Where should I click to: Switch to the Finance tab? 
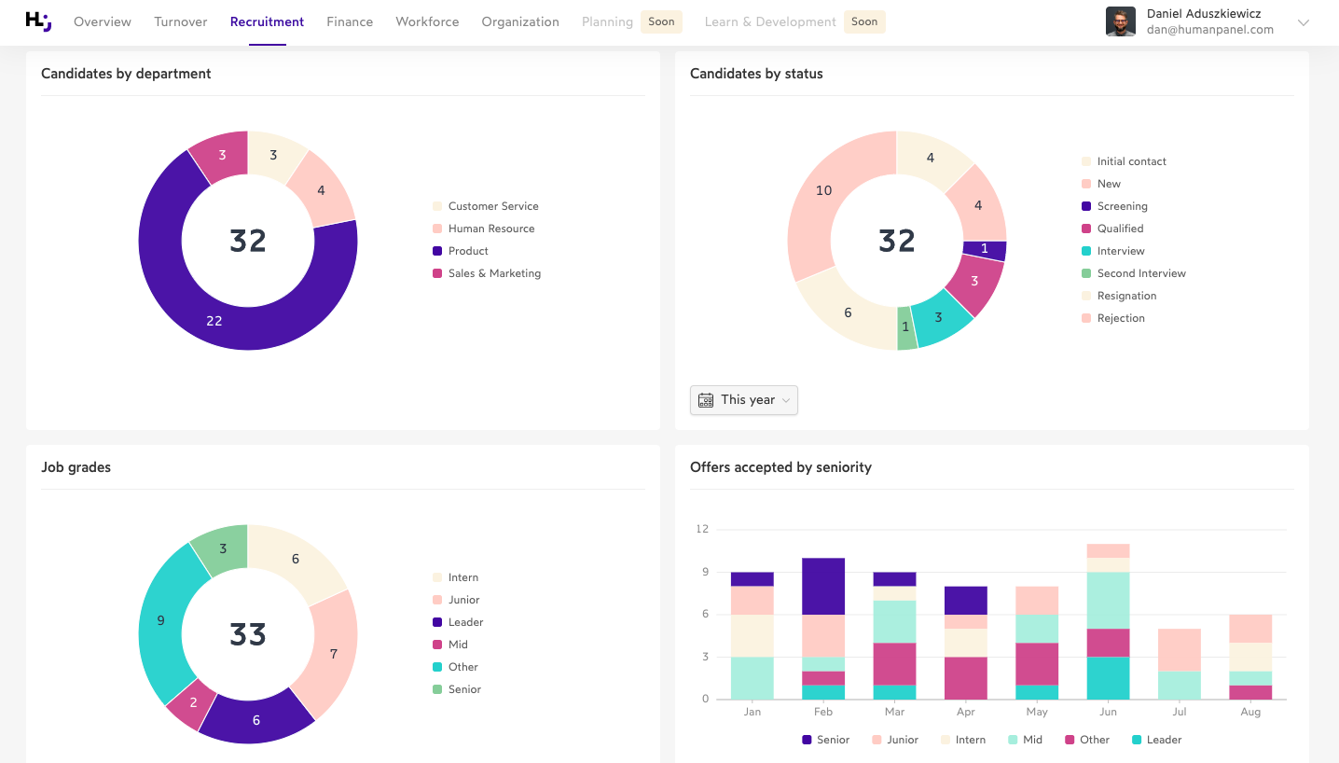[x=350, y=21]
